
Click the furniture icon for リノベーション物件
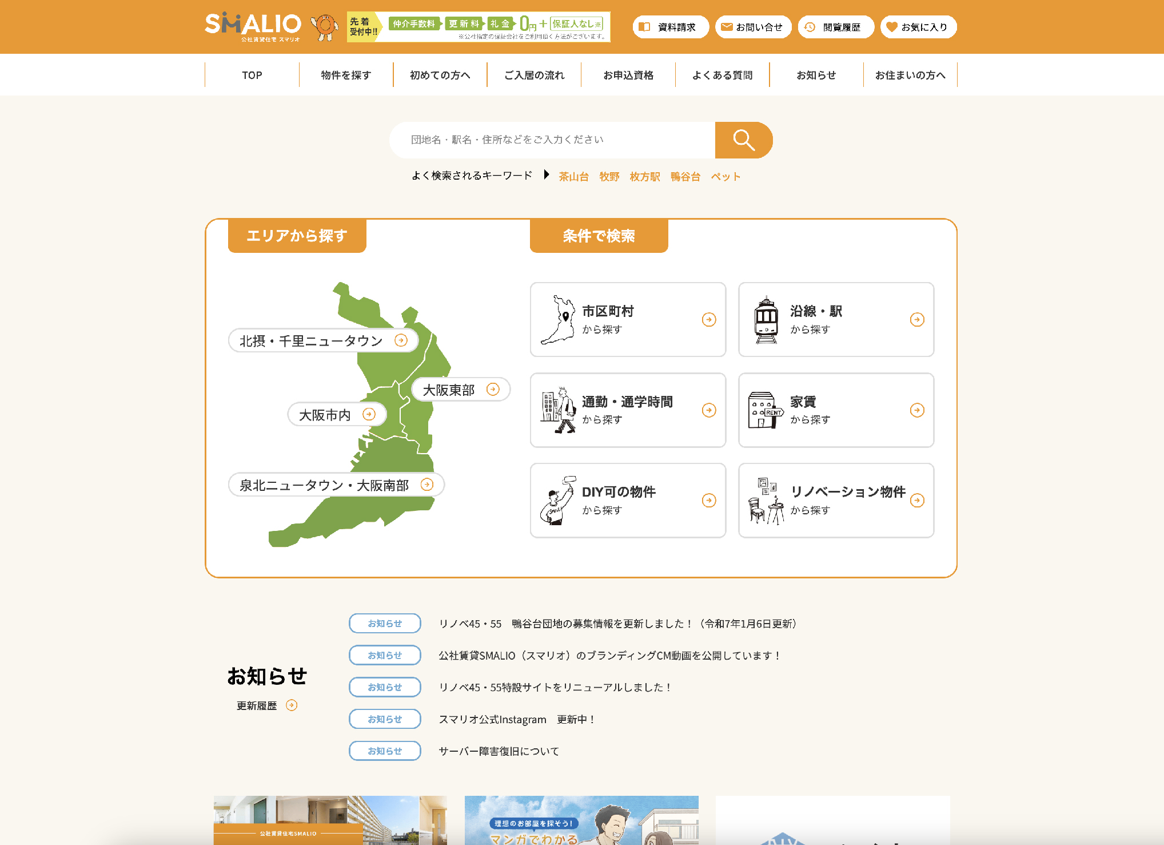pos(766,501)
